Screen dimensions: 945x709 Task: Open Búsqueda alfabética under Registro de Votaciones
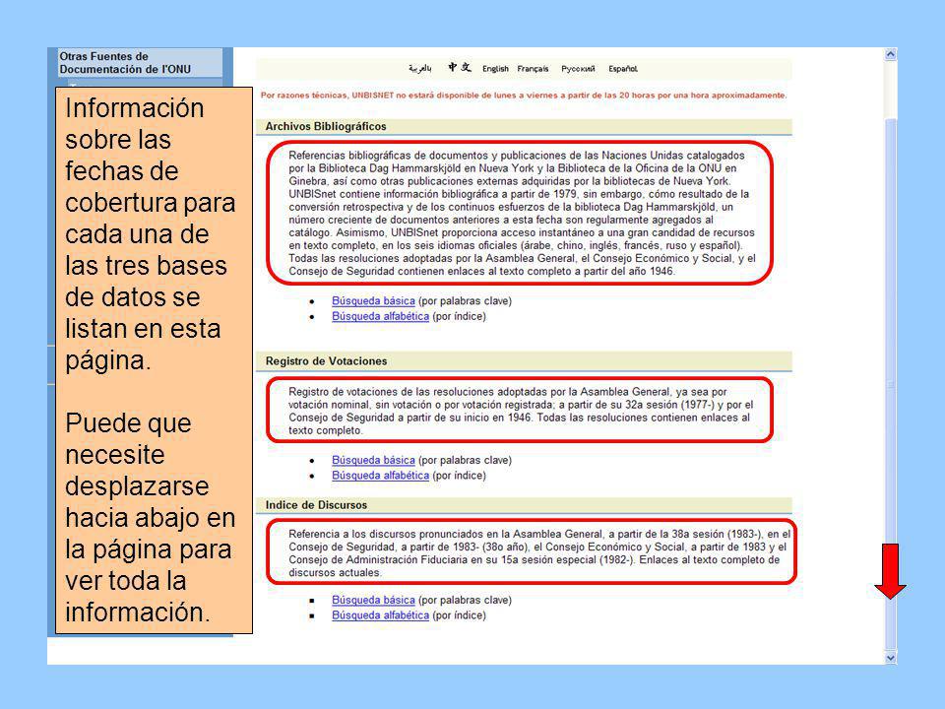tap(380, 475)
